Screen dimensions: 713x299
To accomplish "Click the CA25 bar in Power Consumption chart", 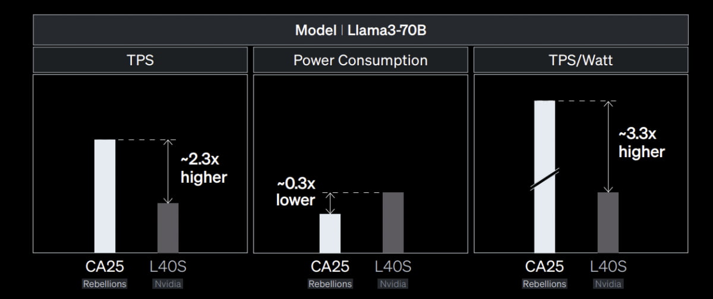I will coord(330,233).
